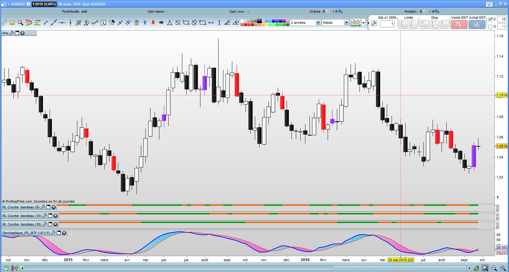
Task: Open the trading panel wrench settings
Action: click(374, 24)
